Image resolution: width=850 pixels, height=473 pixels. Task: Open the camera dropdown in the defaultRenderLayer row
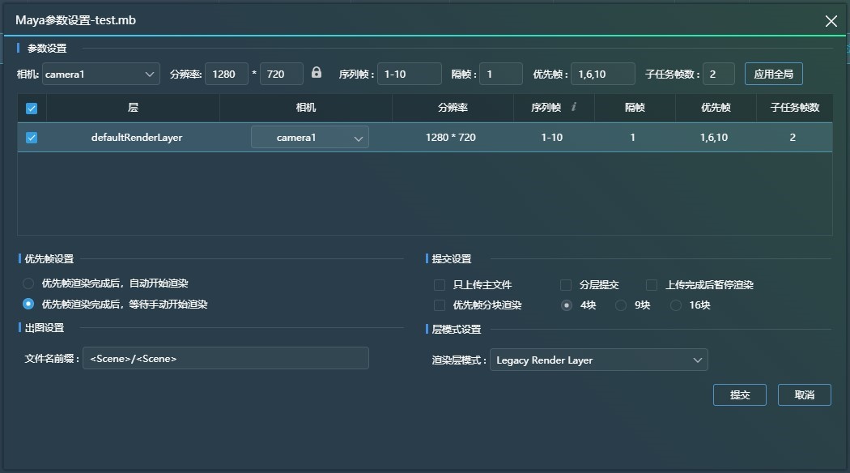310,137
